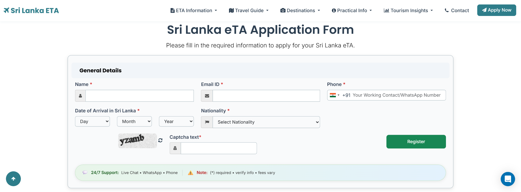Open the ETA Information menu
The height and width of the screenshot is (192, 521).
194,10
